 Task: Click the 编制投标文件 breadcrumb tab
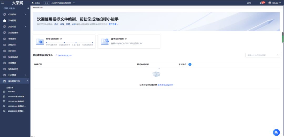pyautogui.click(x=38, y=8)
